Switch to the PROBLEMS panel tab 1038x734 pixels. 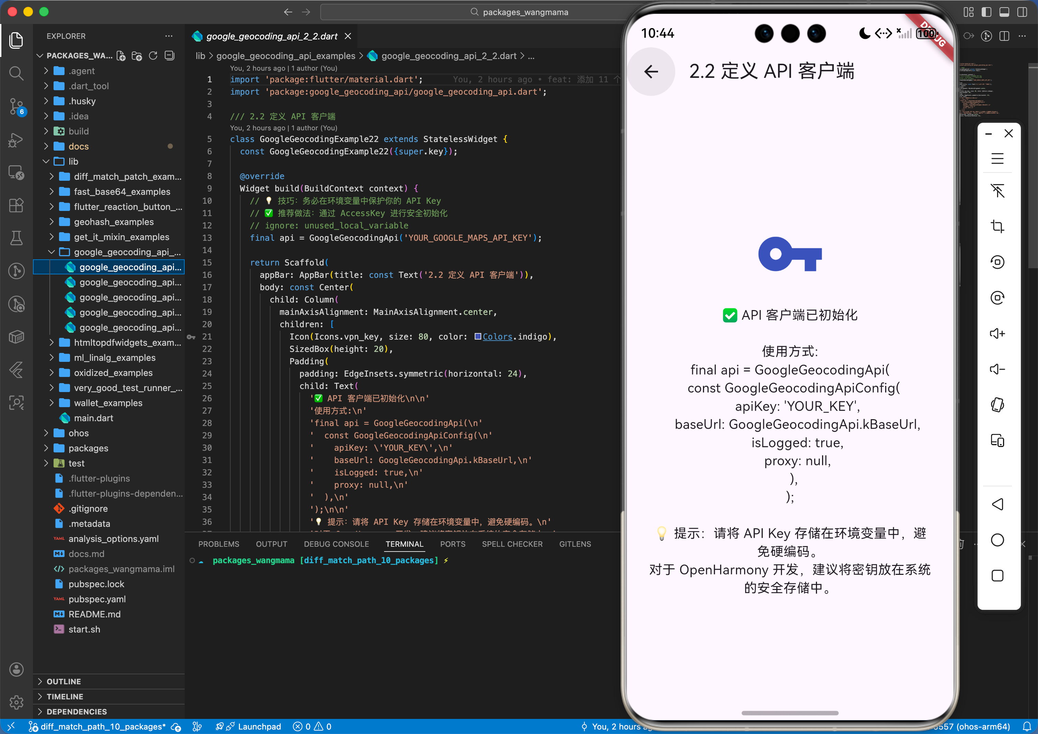click(x=218, y=544)
